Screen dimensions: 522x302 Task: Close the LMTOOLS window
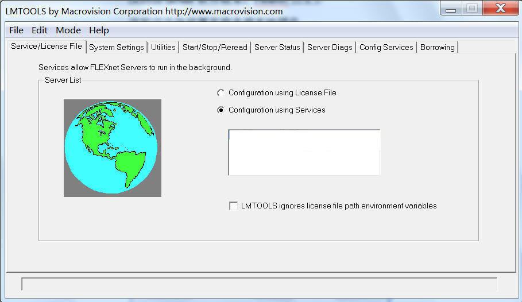[x=500, y=8]
